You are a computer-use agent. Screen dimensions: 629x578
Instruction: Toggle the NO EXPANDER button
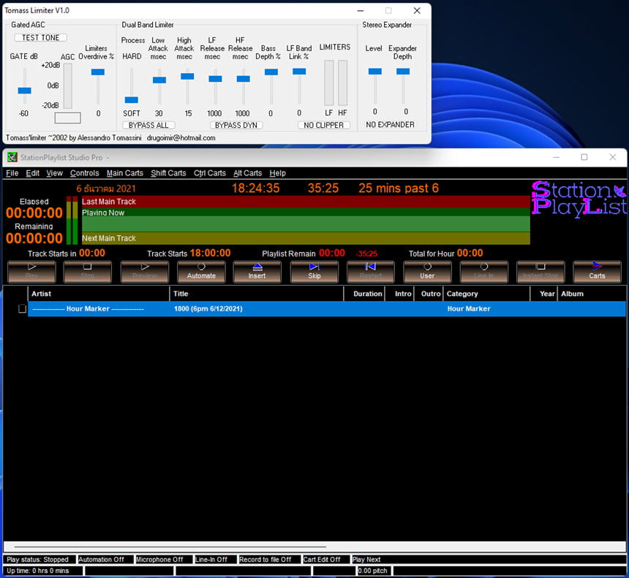(390, 125)
